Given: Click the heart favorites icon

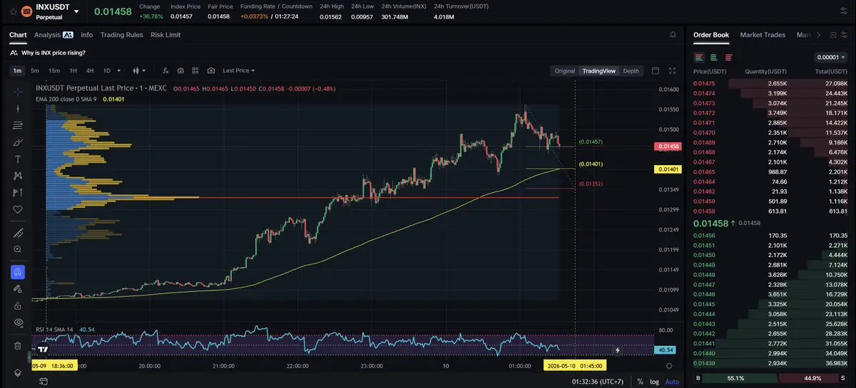Looking at the screenshot, I should 18,209.
